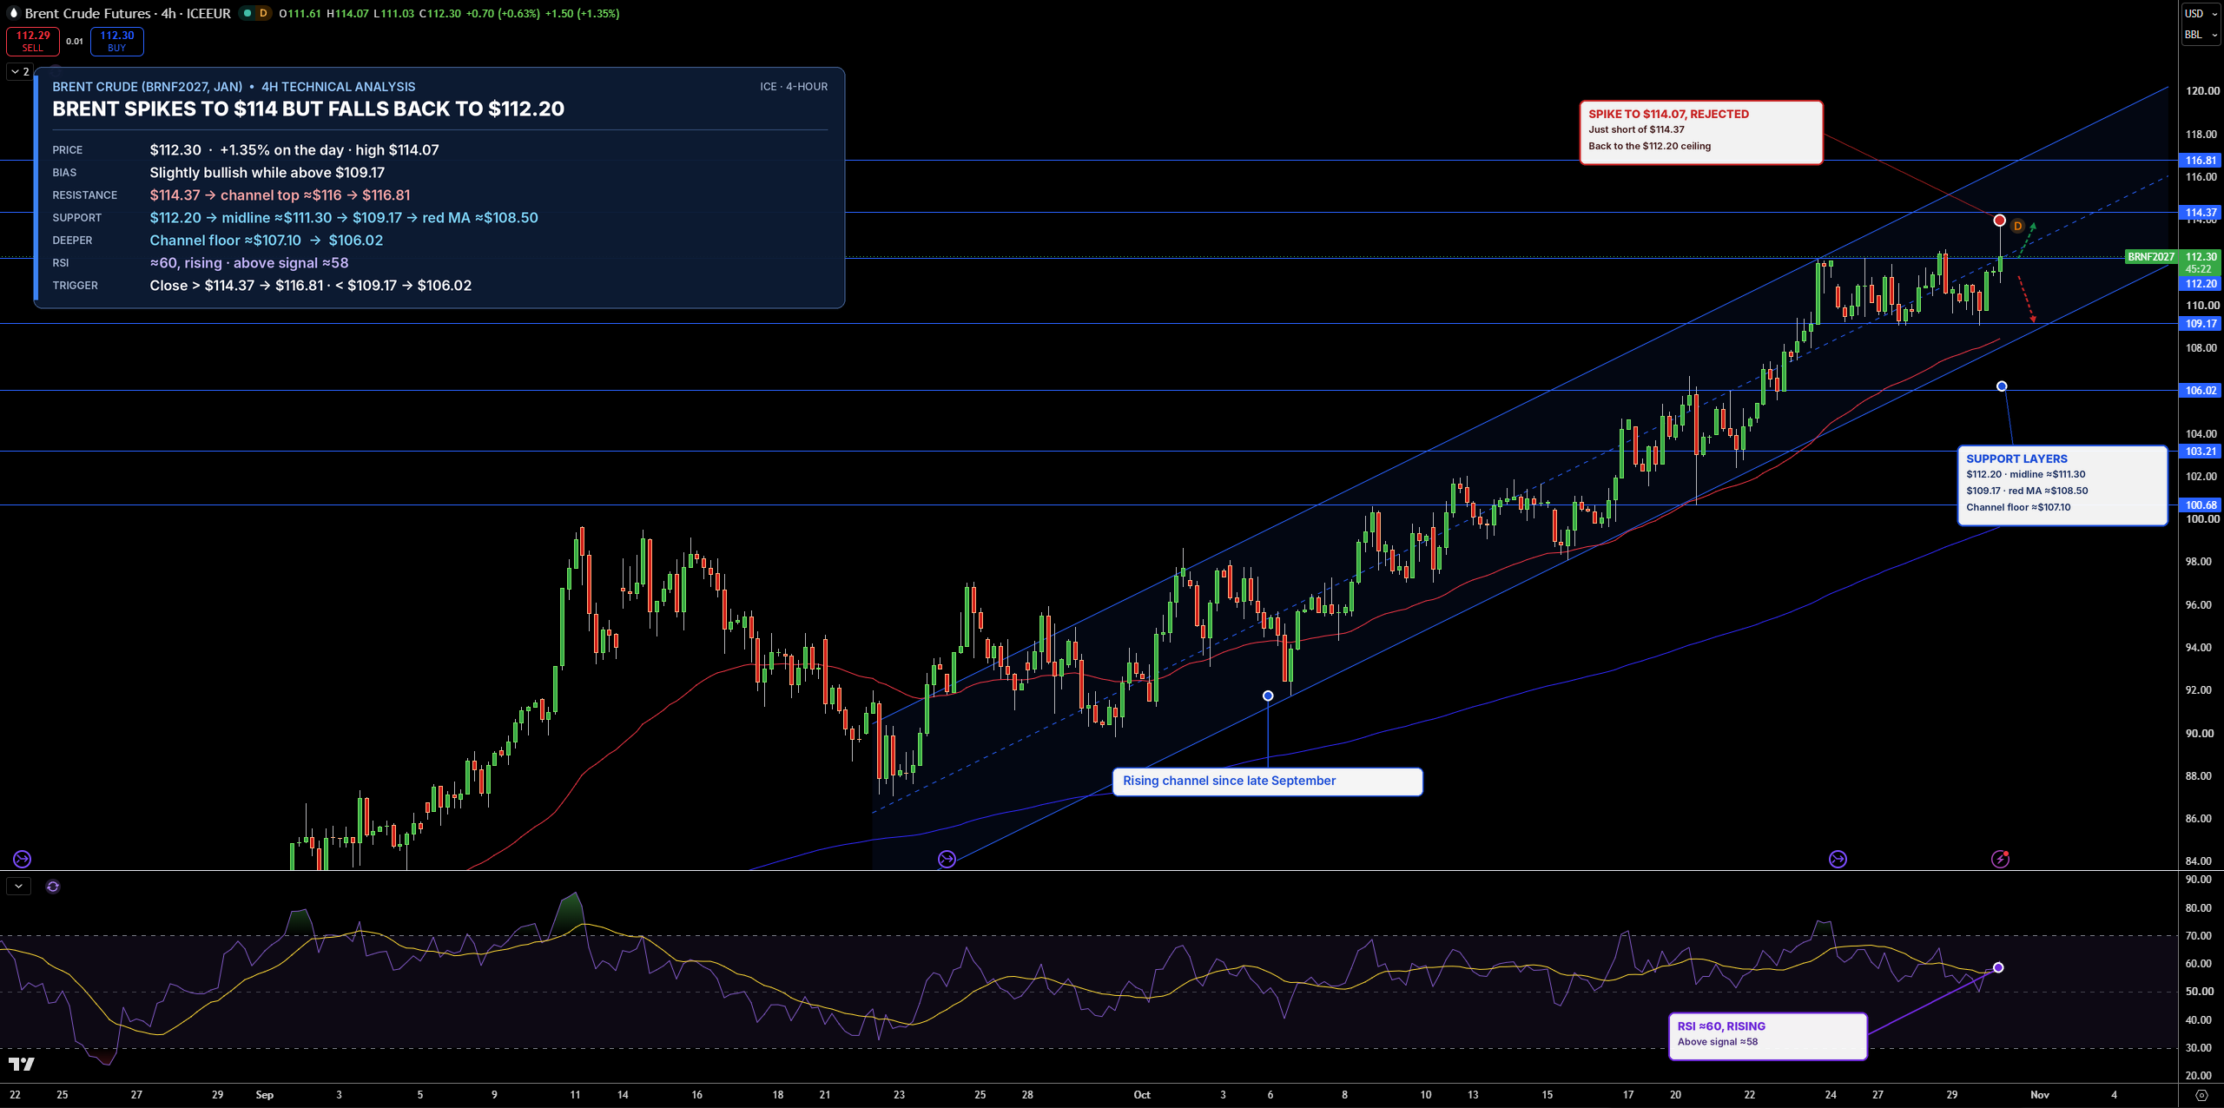
Task: Select the red anchor point at spike high
Action: 1999,221
